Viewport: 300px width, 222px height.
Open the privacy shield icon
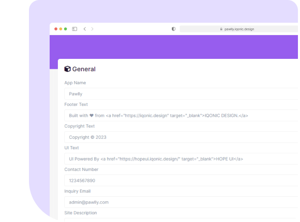[x=173, y=29]
